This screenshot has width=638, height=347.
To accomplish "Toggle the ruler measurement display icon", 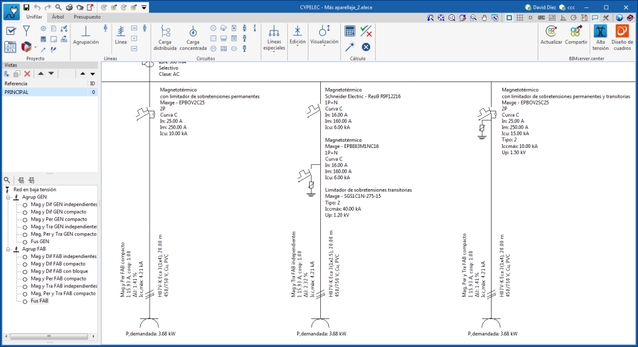I will (552, 18).
